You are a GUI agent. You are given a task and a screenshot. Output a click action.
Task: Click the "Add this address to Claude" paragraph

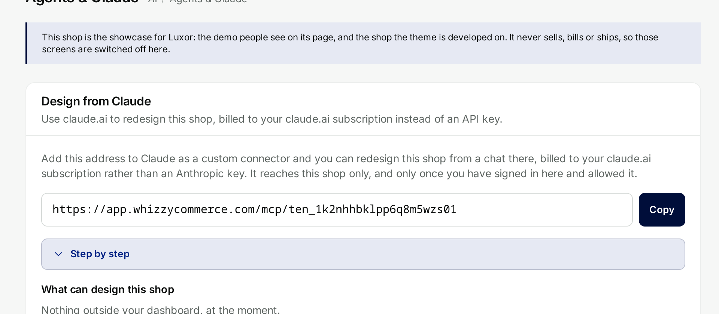pos(346,166)
